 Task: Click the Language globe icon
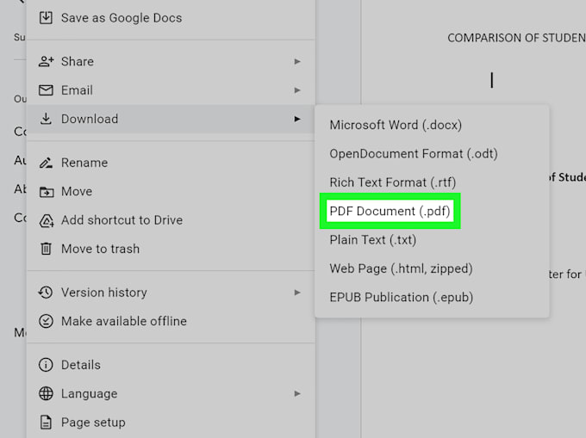click(x=46, y=393)
